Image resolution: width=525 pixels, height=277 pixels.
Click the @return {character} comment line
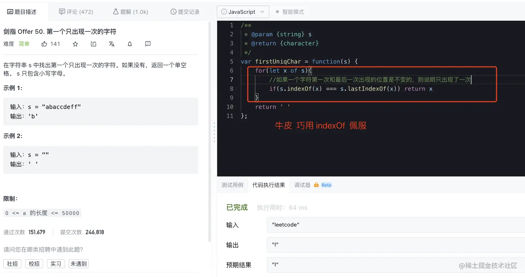point(281,43)
